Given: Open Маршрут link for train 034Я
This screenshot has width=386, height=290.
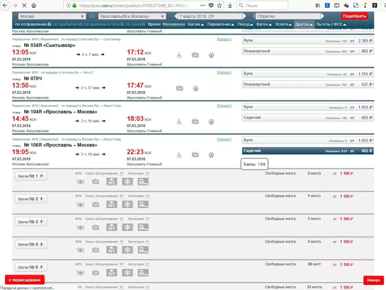Looking at the screenshot, I should click(x=224, y=39).
